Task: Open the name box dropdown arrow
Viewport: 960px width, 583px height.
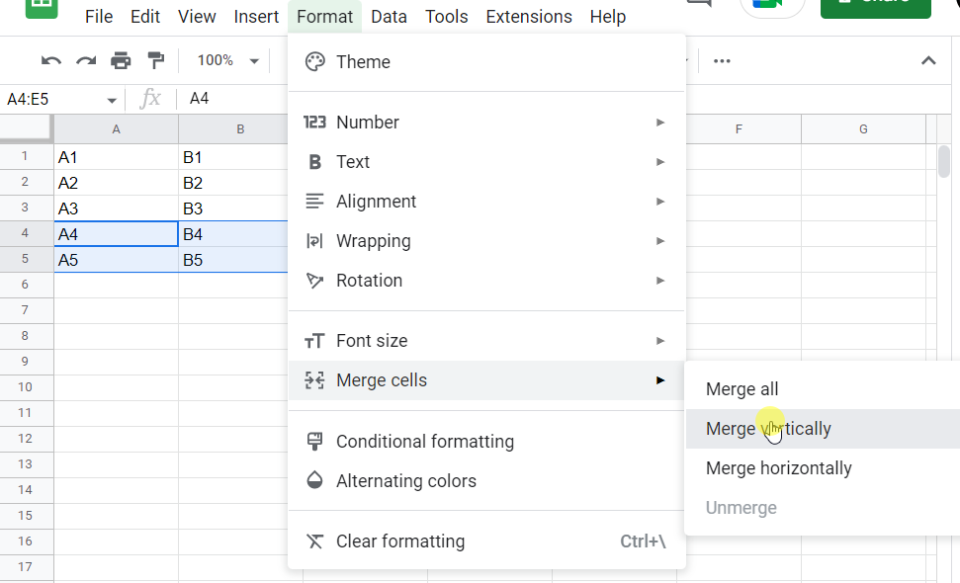Action: tap(112, 98)
